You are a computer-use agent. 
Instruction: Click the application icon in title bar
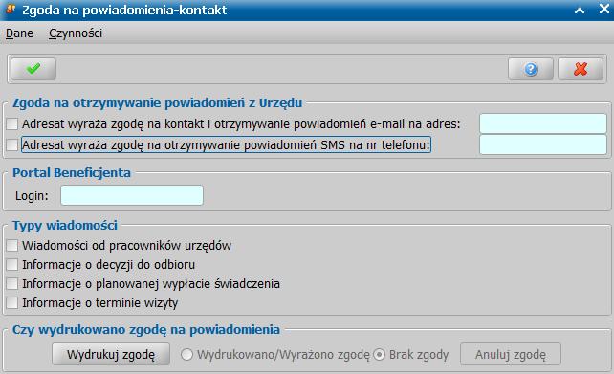11,10
